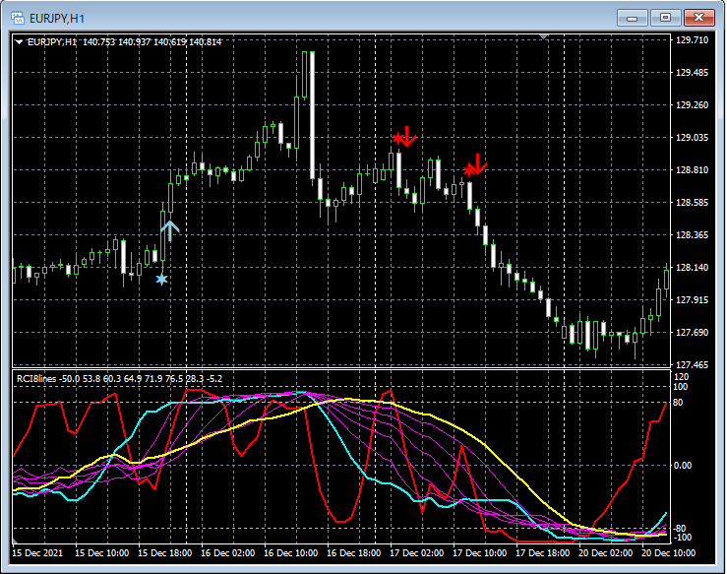Image resolution: width=727 pixels, height=574 pixels.
Task: Click the 128.810 price scale label
Action: [693, 169]
